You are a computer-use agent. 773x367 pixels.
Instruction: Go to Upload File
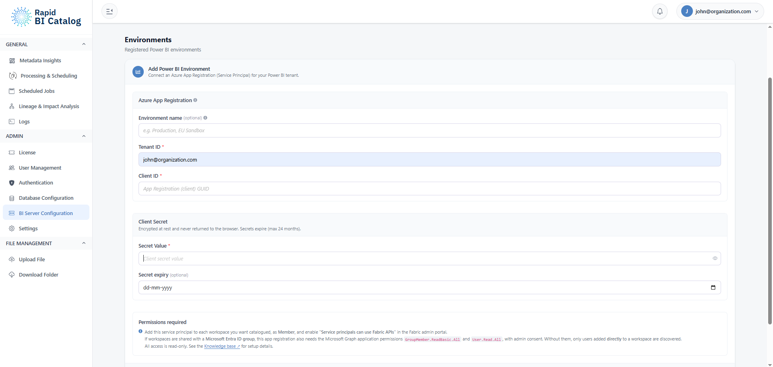46,259
